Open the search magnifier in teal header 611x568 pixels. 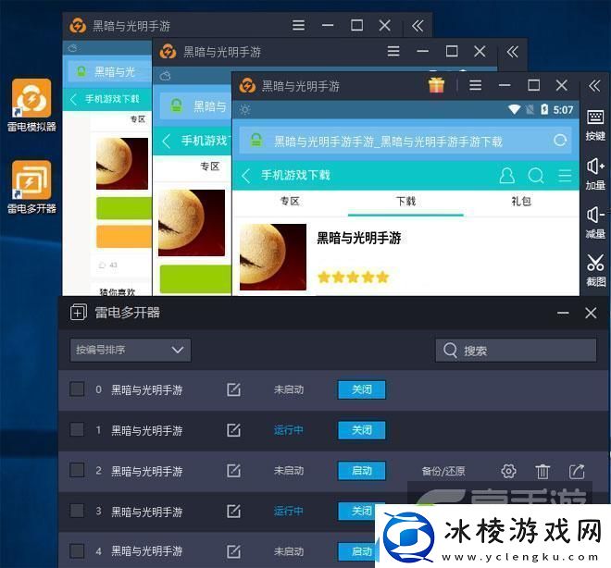tap(535, 176)
